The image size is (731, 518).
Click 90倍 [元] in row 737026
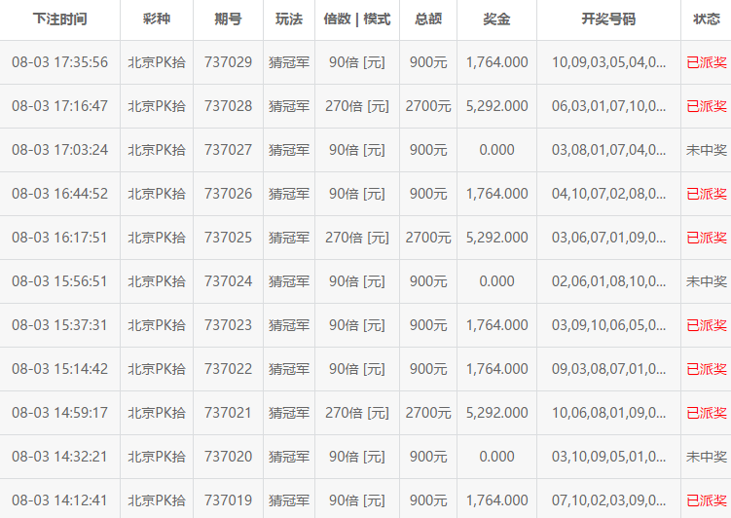(357, 194)
